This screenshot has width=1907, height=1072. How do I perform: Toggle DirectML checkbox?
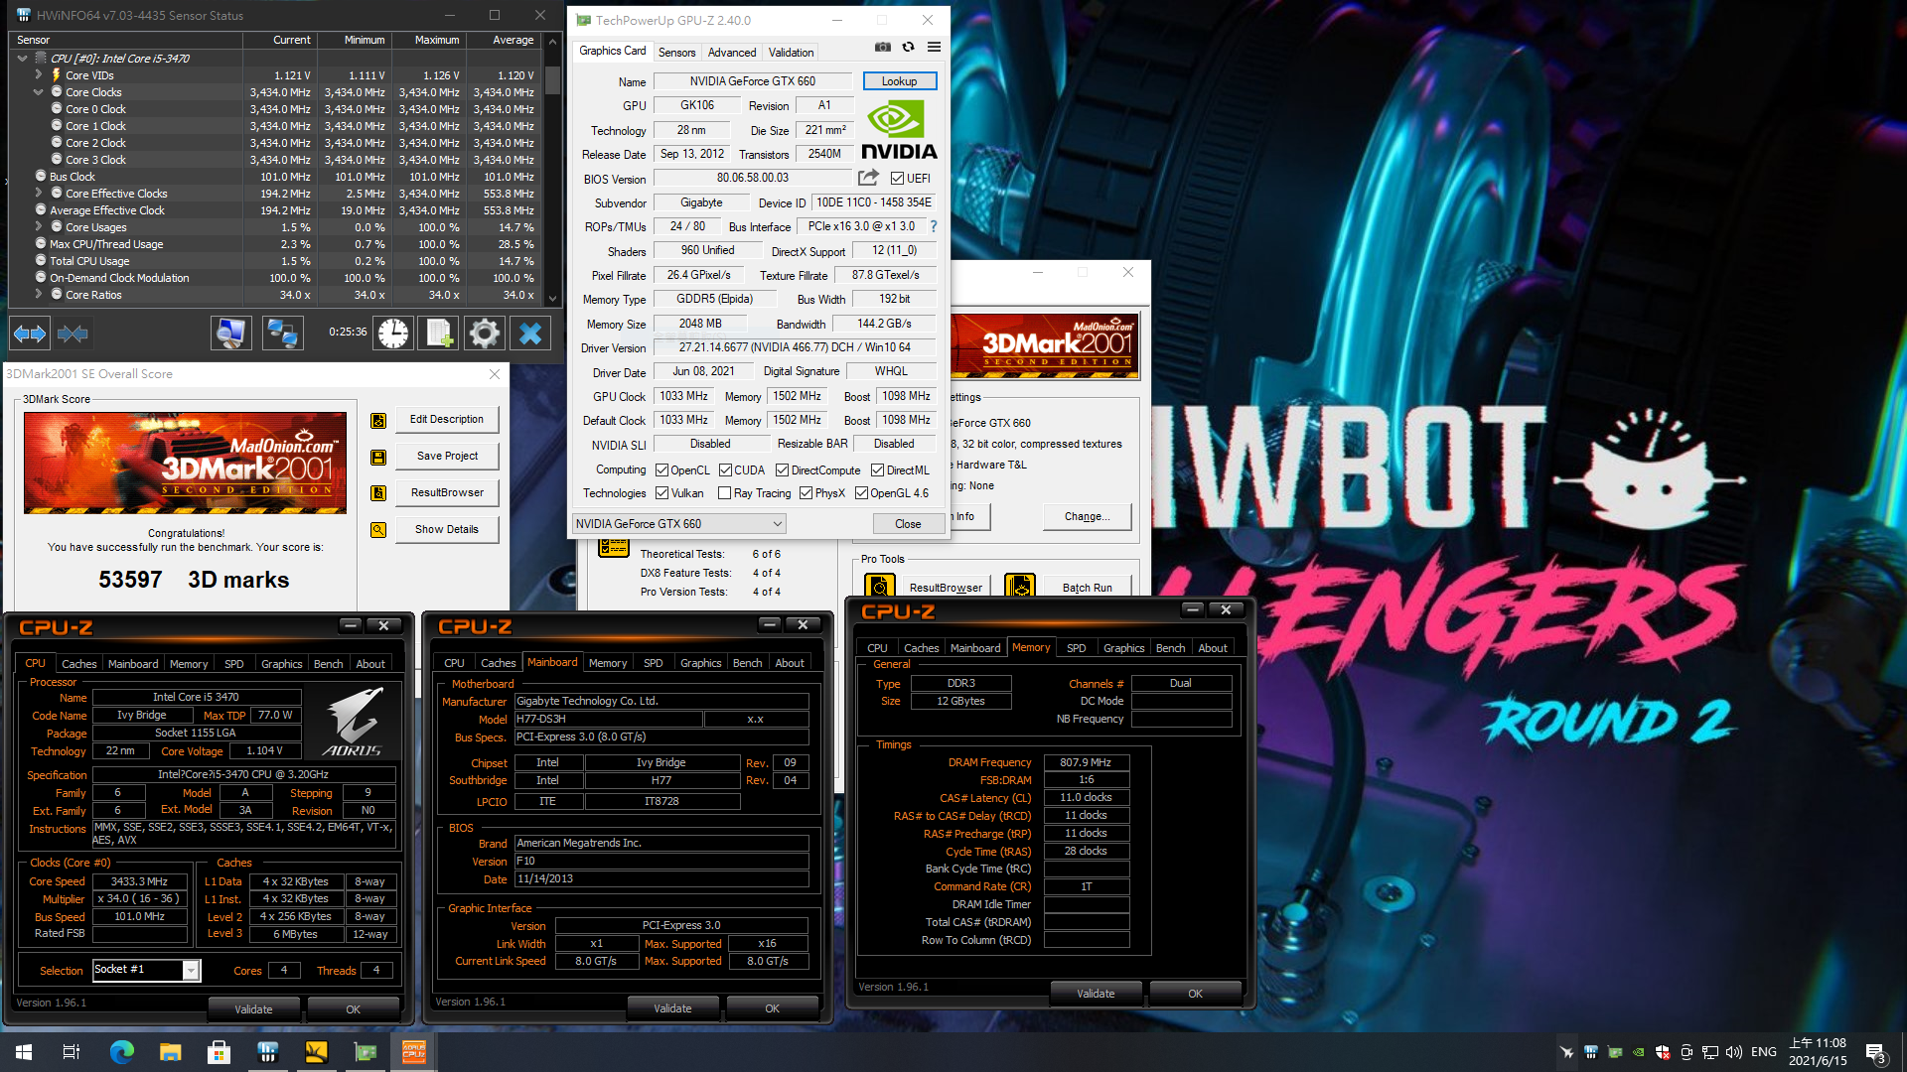click(x=877, y=470)
